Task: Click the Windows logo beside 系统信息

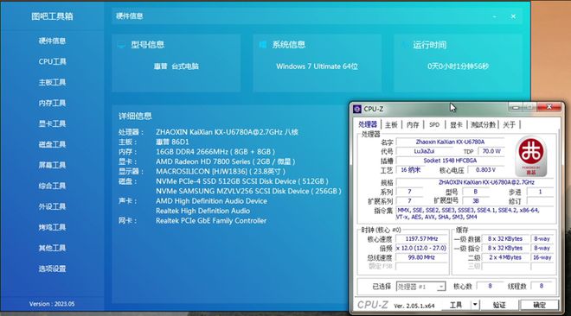Action: [x=262, y=45]
